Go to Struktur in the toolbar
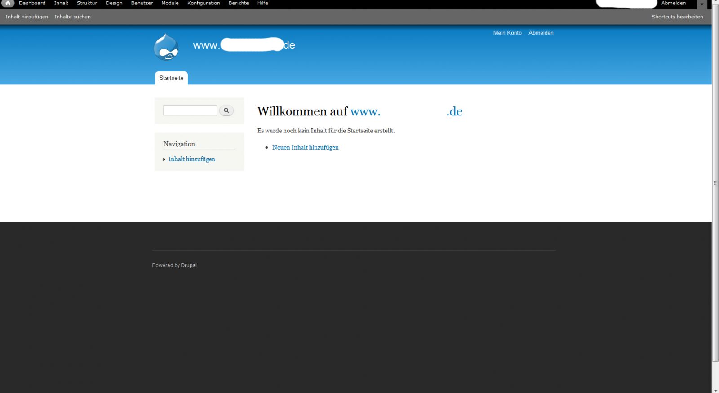Screen dimensions: 719x393 click(87, 3)
